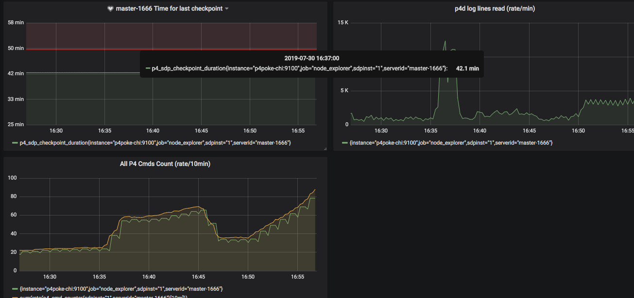Toggle sum(rate(p4_cmd_counter...) series in the legend

click(x=103, y=297)
